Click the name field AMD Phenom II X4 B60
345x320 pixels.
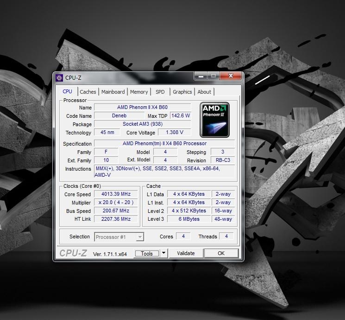click(x=142, y=107)
